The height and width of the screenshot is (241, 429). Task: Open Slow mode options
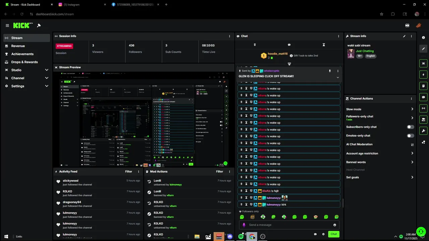[380, 109]
